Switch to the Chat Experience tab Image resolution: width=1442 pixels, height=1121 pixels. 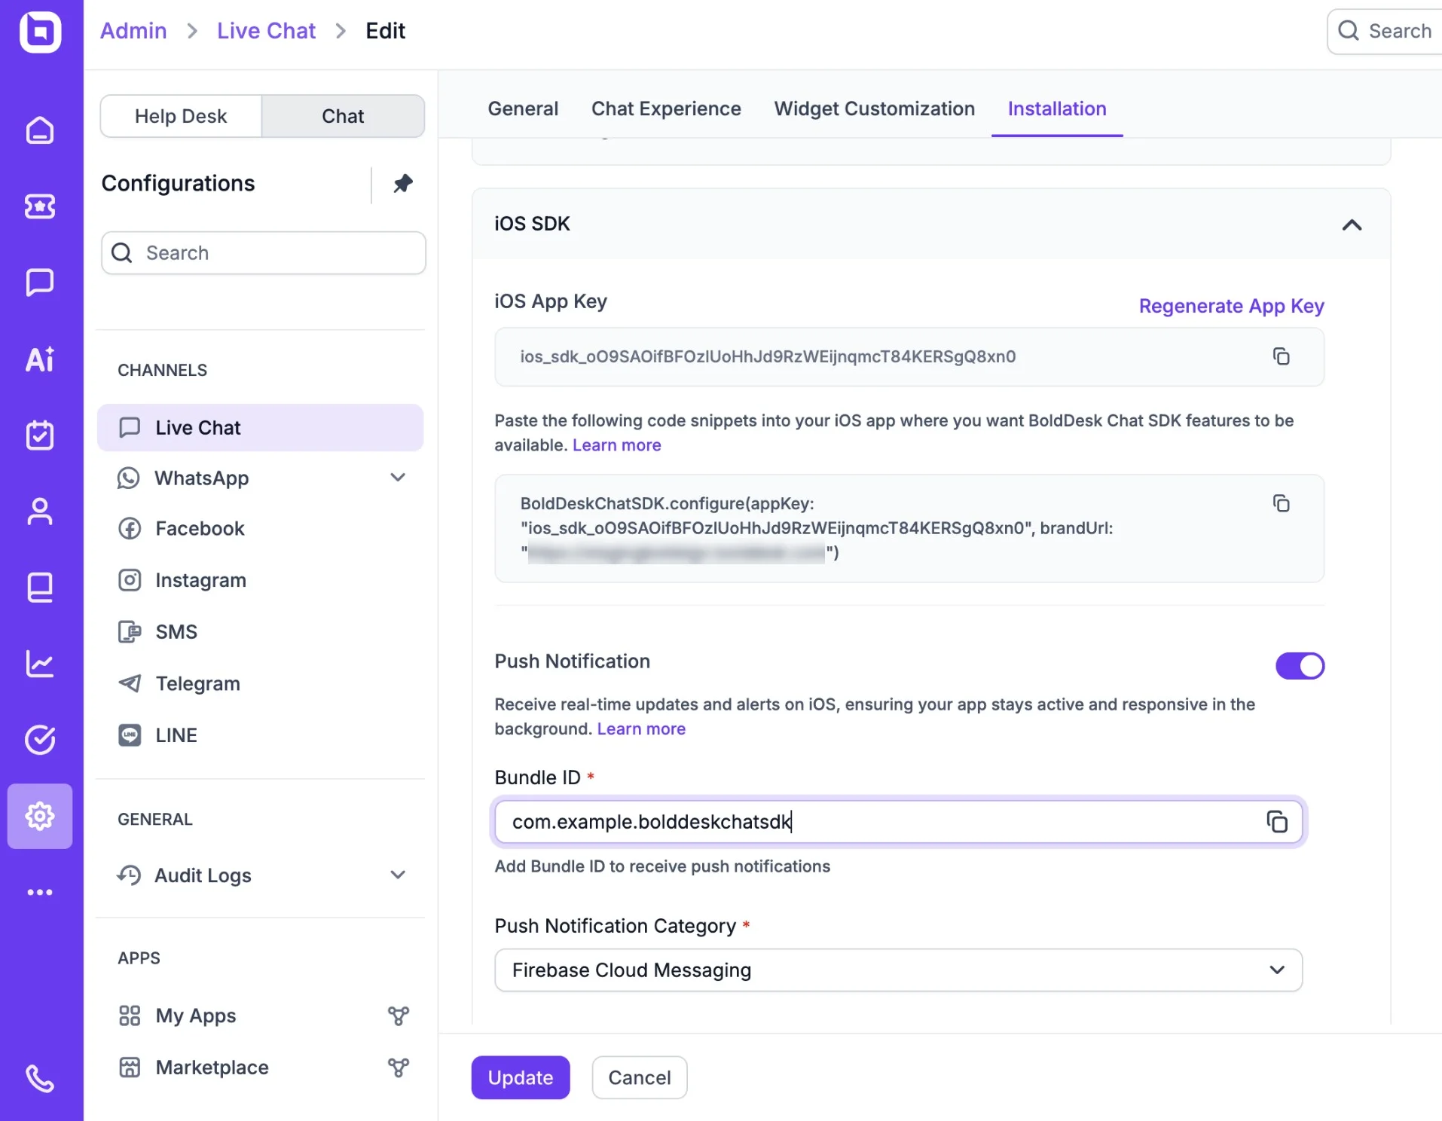666,108
